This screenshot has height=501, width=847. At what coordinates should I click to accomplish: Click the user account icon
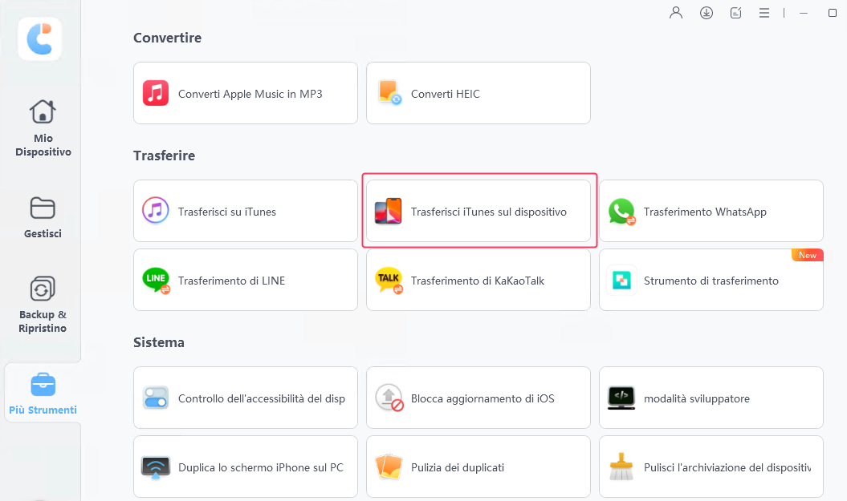coord(676,13)
